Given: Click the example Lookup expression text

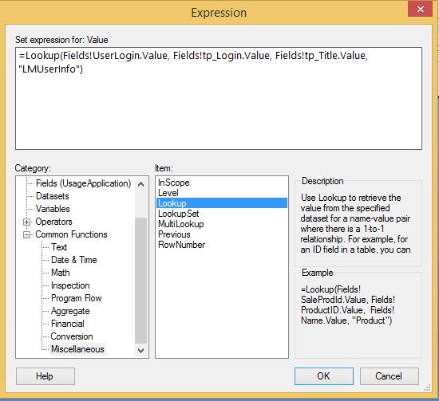Looking at the screenshot, I should (348, 305).
